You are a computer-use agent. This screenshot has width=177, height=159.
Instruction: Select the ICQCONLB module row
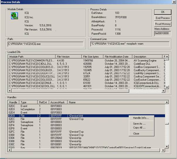pyautogui.click(x=87, y=83)
